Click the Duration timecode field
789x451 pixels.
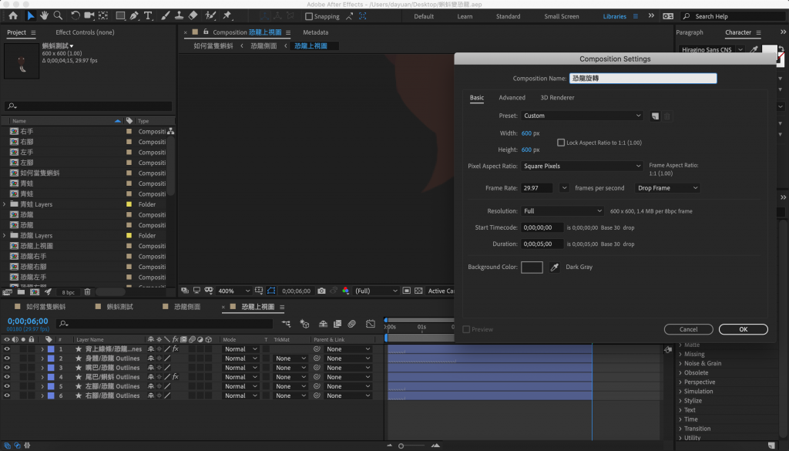pyautogui.click(x=542, y=244)
